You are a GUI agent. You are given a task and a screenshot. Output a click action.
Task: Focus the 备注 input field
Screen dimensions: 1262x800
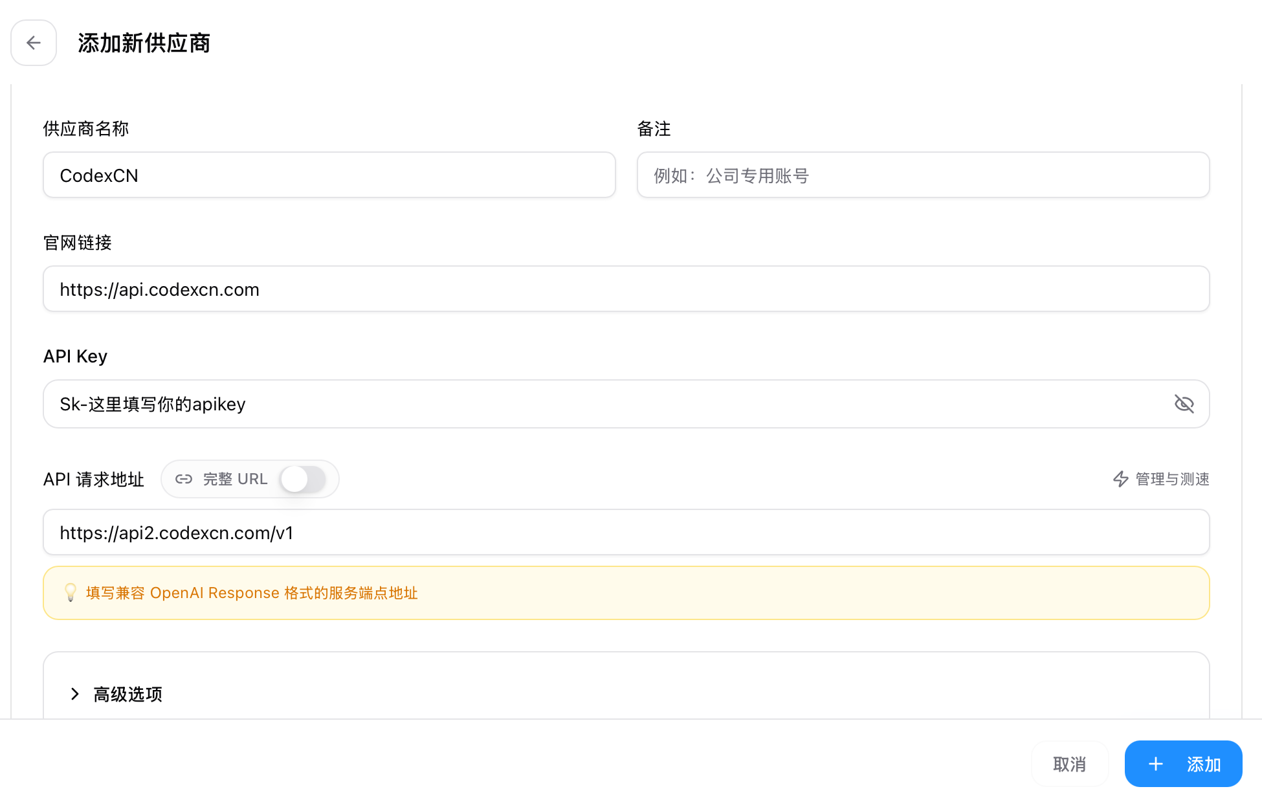(923, 175)
